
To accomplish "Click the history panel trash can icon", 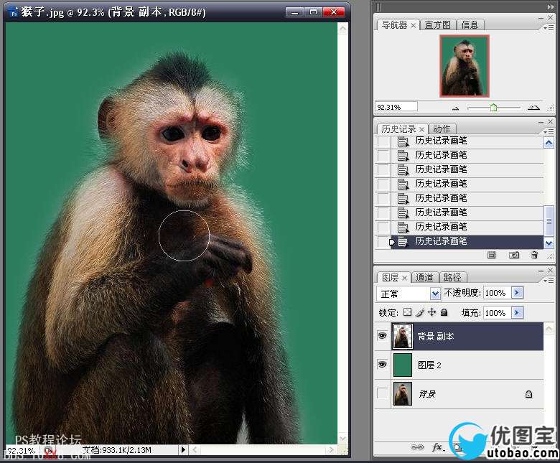I will click(534, 255).
